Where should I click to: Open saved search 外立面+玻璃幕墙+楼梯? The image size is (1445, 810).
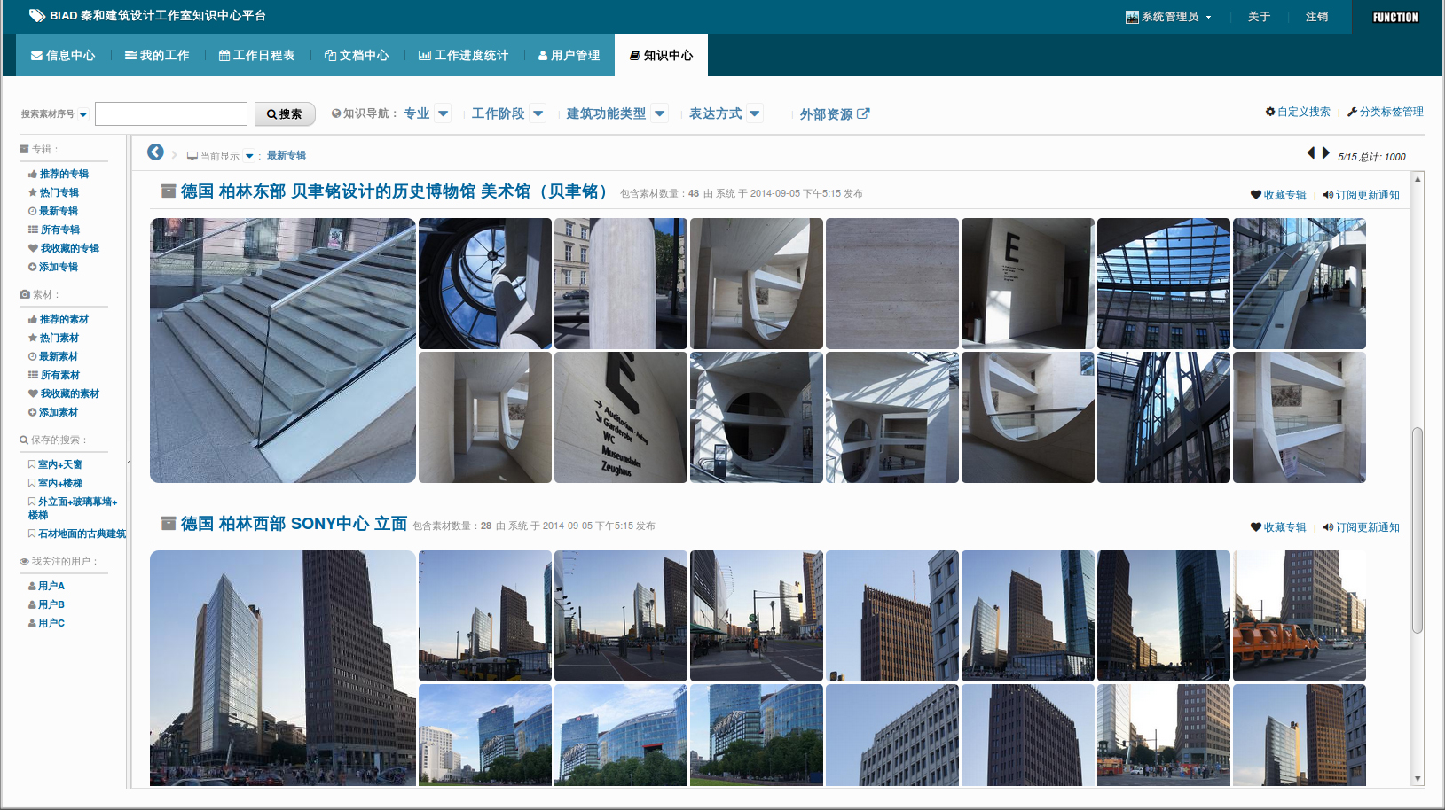73,508
